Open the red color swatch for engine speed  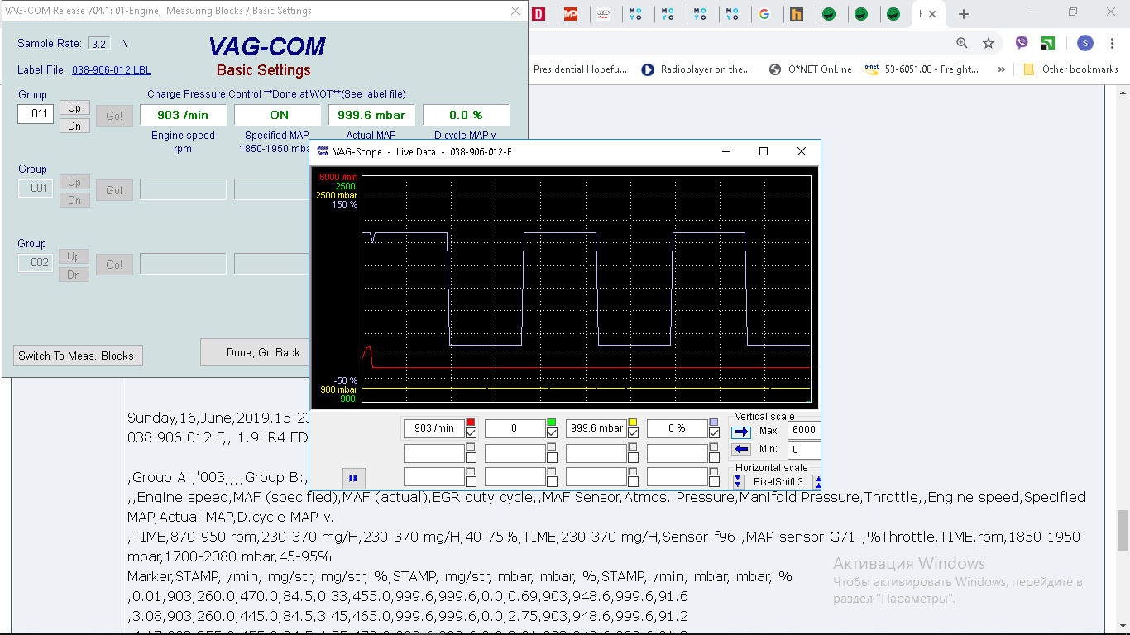click(x=470, y=422)
